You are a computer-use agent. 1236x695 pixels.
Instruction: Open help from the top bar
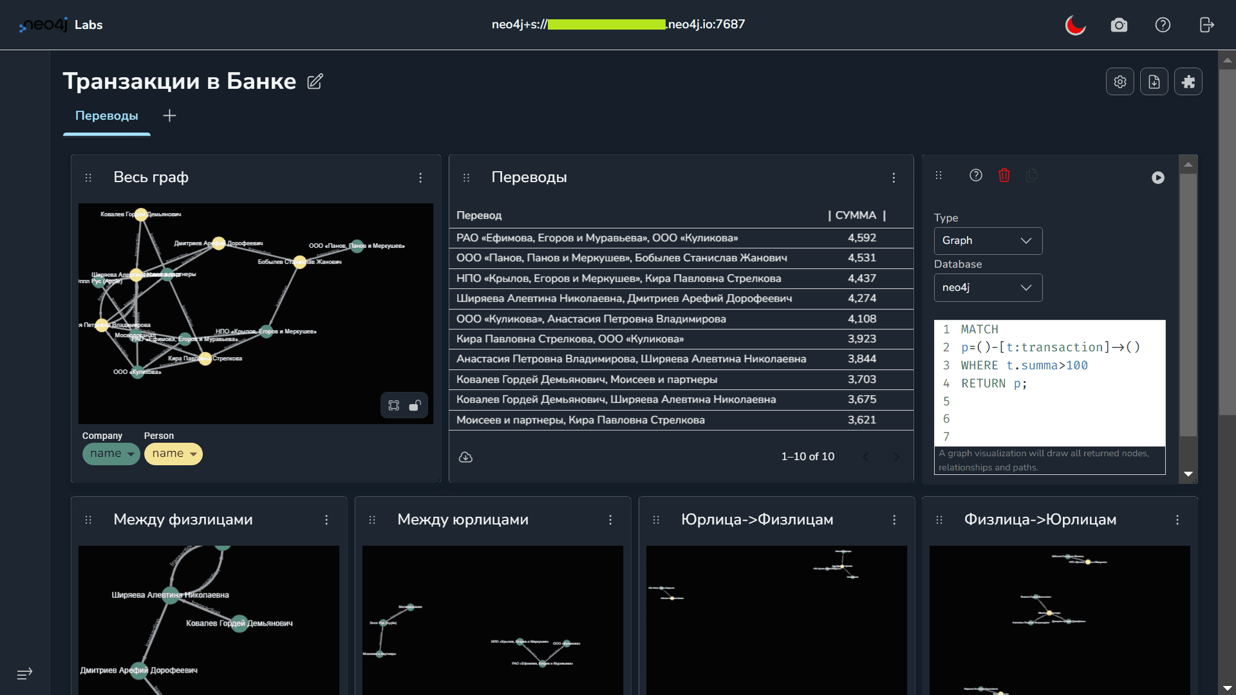pyautogui.click(x=1163, y=25)
